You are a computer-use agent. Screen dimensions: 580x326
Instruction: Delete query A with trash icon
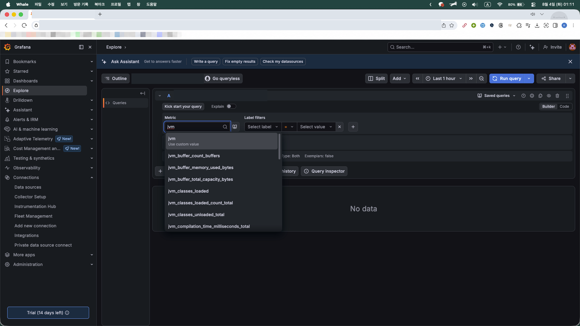[557, 96]
